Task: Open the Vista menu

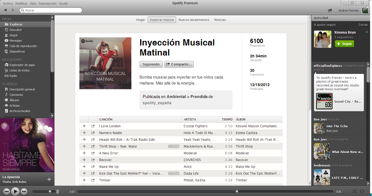Action: (x=33, y=4)
